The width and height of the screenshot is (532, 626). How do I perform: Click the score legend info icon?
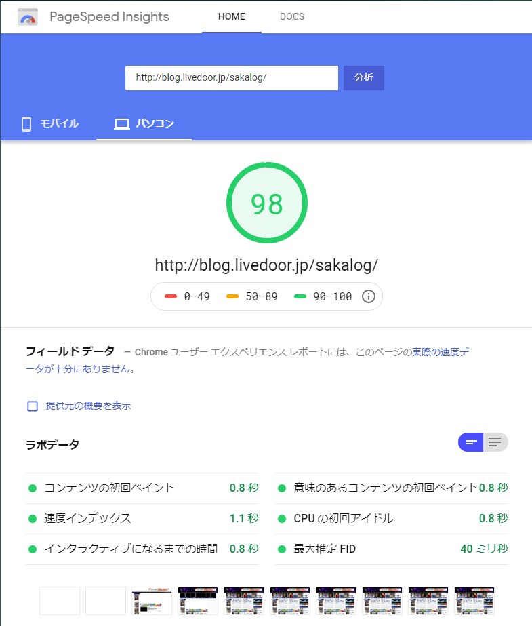tap(369, 296)
